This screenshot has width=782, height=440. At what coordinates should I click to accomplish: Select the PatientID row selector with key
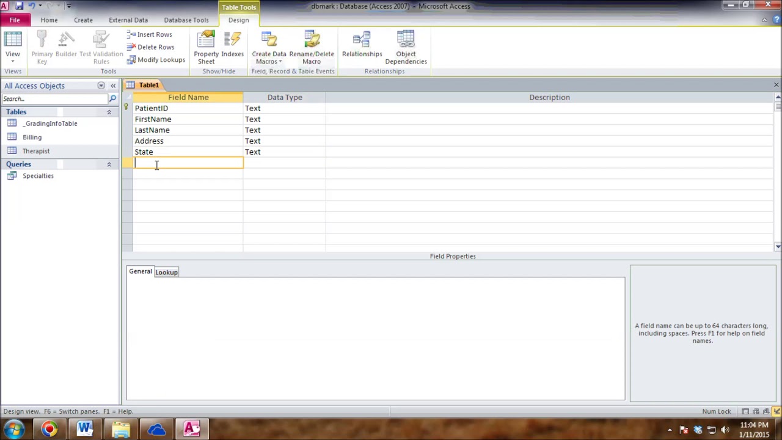(127, 108)
